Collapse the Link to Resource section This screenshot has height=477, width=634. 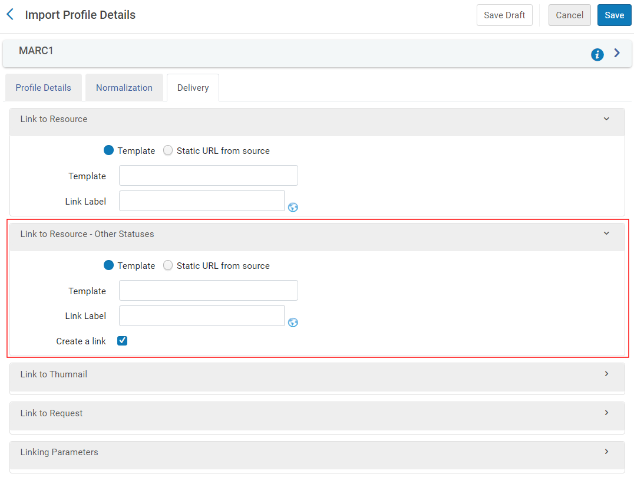click(606, 119)
